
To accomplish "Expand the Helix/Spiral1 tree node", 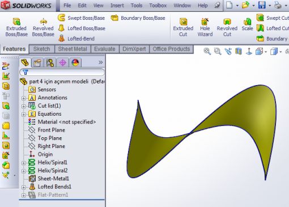I will (x=23, y=163).
